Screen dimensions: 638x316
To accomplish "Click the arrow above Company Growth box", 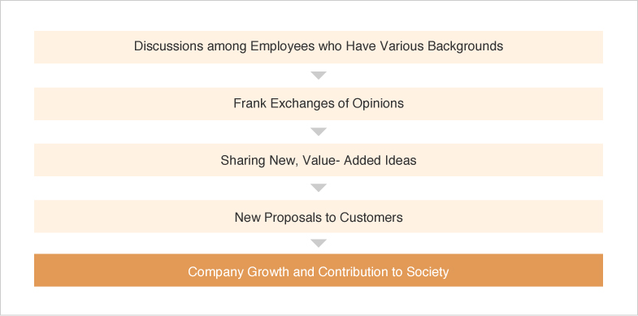I will (319, 243).
